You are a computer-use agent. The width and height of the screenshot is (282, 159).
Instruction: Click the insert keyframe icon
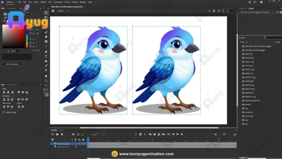141,134
